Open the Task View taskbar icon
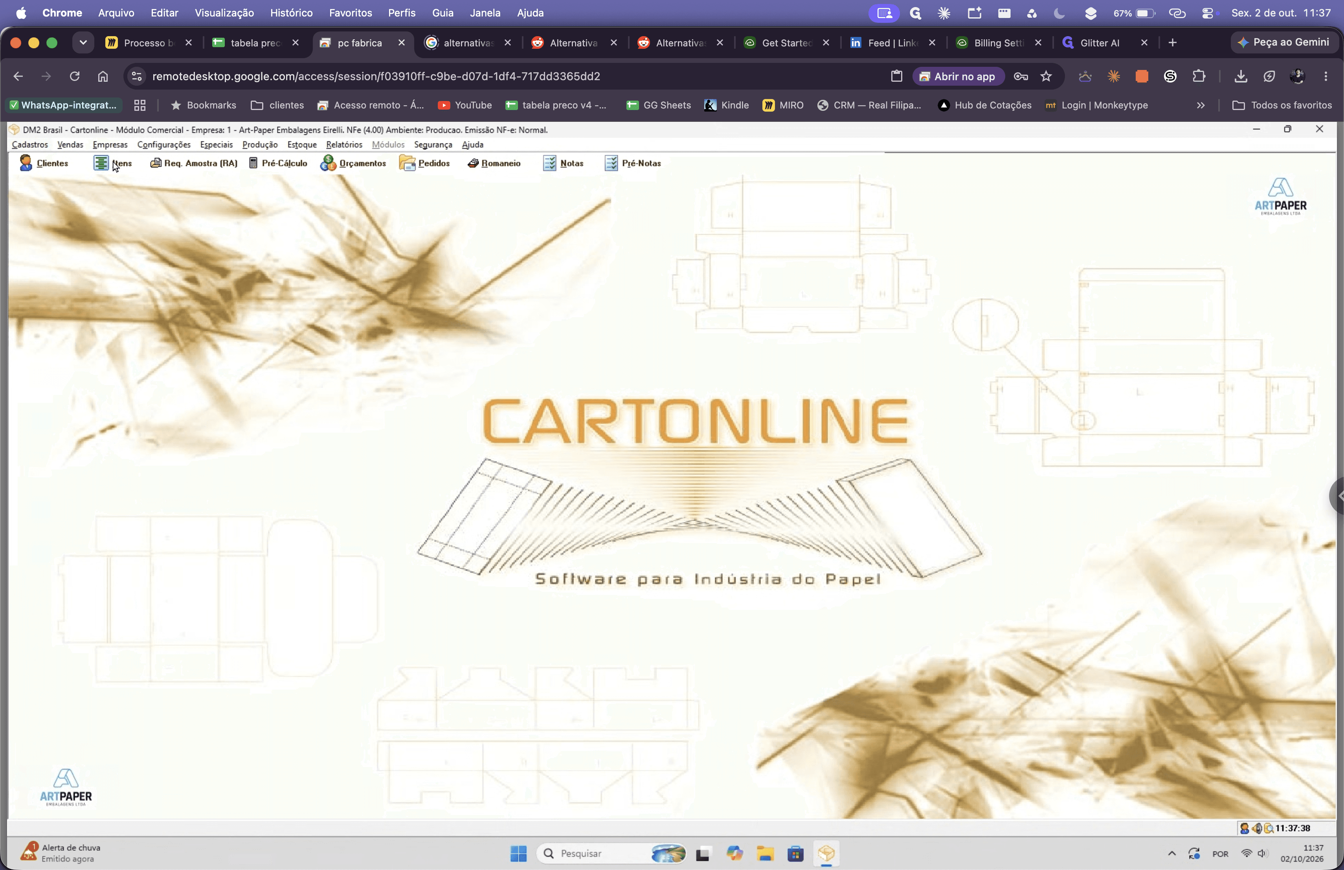Screen dimensions: 1344x870 pyautogui.click(x=703, y=853)
